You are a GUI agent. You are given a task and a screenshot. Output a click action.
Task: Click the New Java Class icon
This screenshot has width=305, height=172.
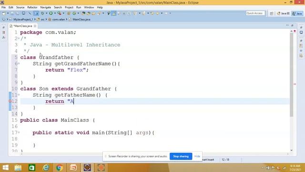74,13
